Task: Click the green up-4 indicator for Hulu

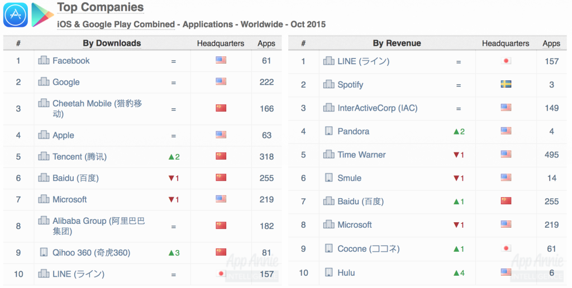Action: tap(459, 273)
